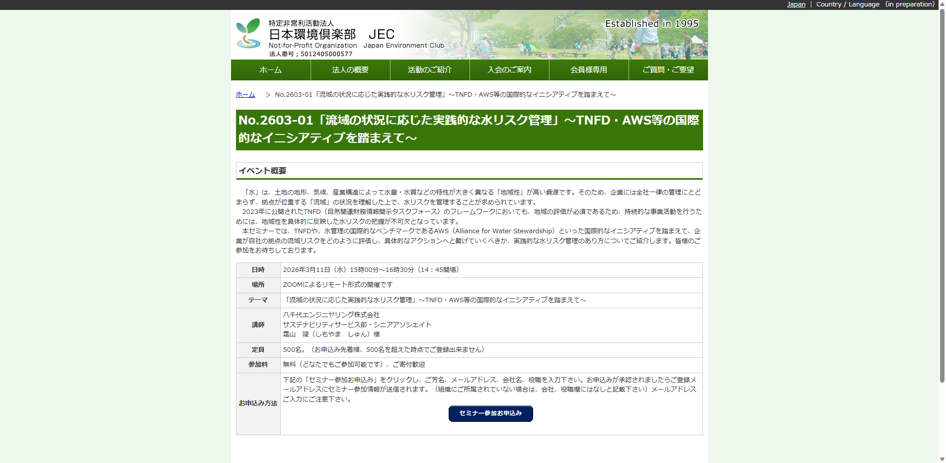The width and height of the screenshot is (946, 463).
Task: Open the 法人の概要 navigation menu item
Action: [350, 69]
